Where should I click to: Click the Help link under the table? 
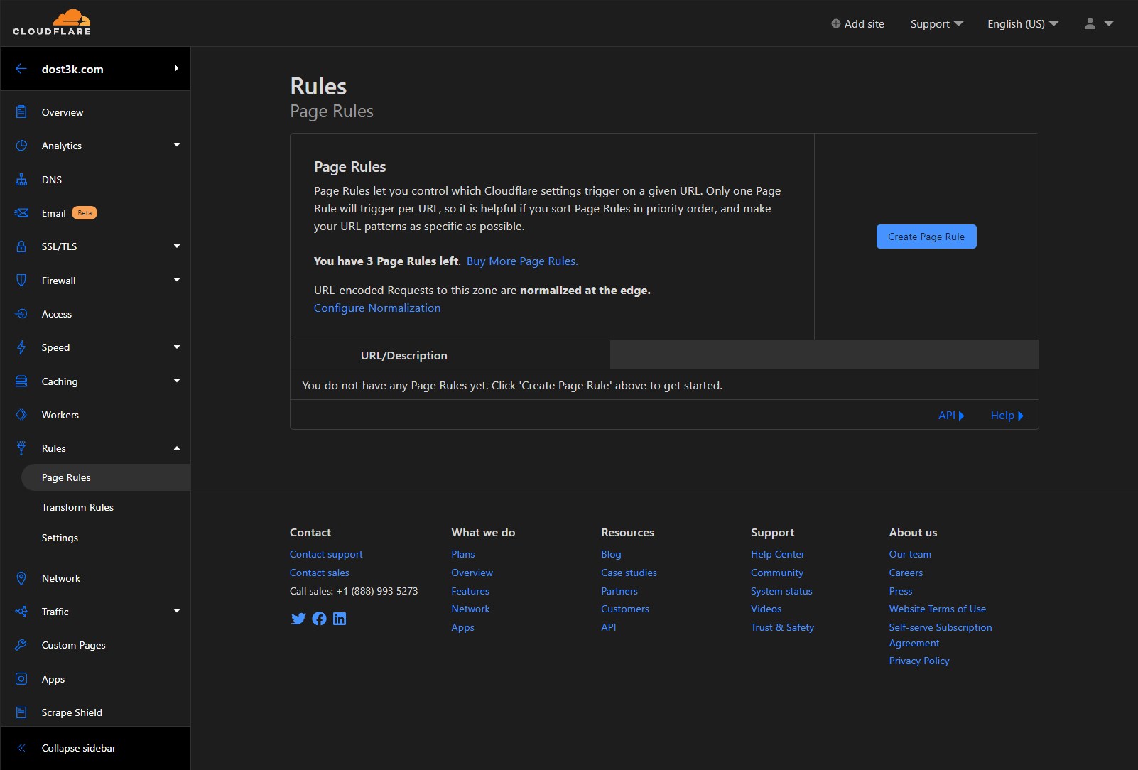coord(1007,416)
